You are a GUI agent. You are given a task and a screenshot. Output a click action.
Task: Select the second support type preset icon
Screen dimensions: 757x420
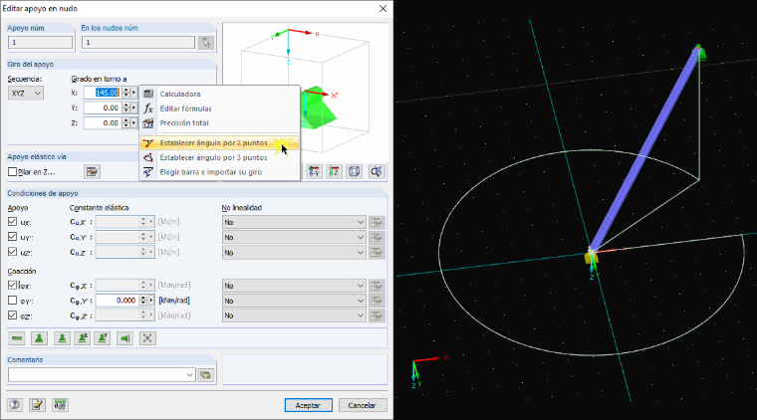coord(39,338)
